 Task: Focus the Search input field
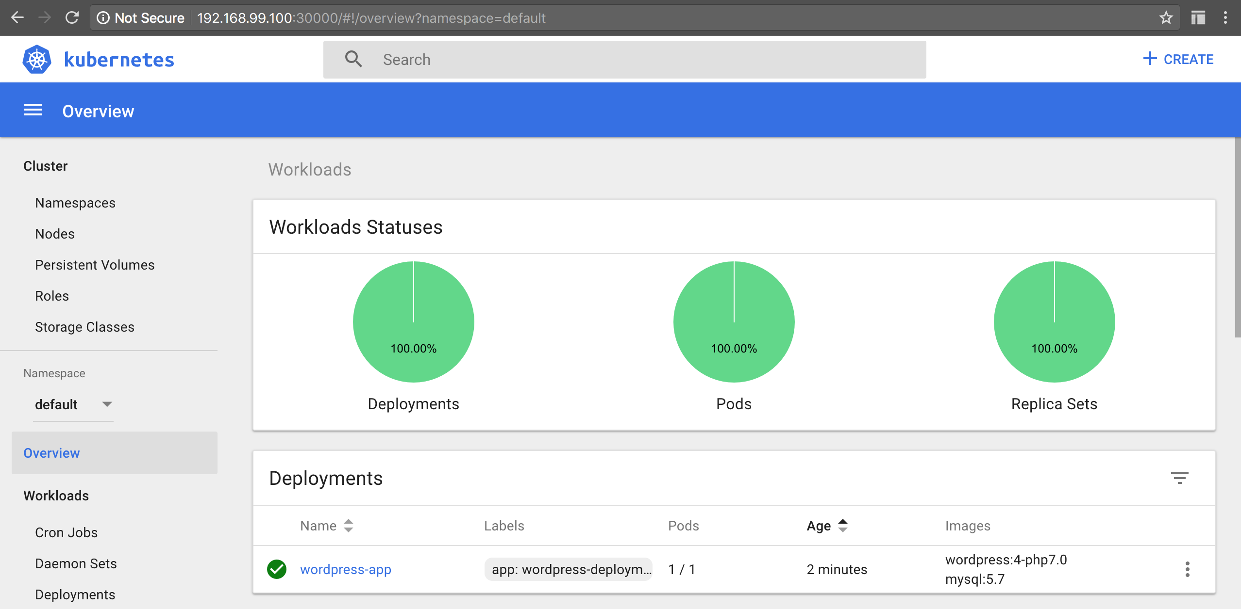(x=631, y=59)
